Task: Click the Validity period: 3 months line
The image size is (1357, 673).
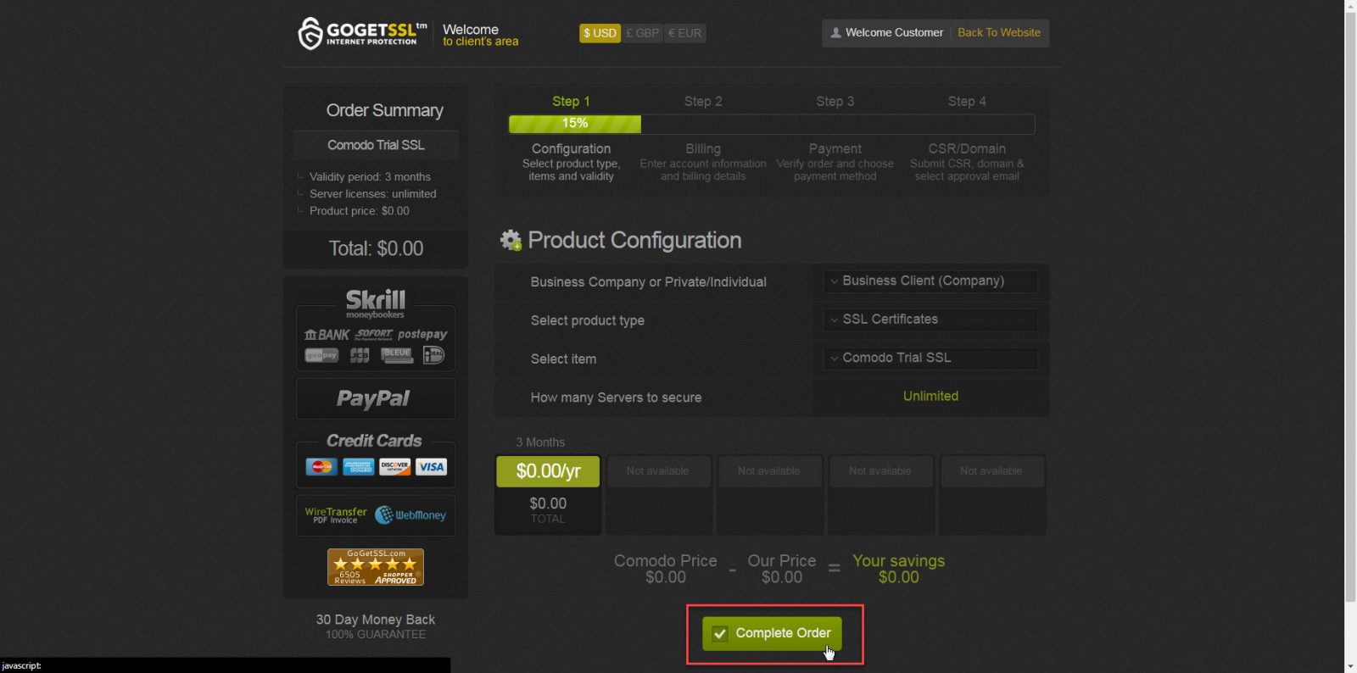Action: [370, 177]
